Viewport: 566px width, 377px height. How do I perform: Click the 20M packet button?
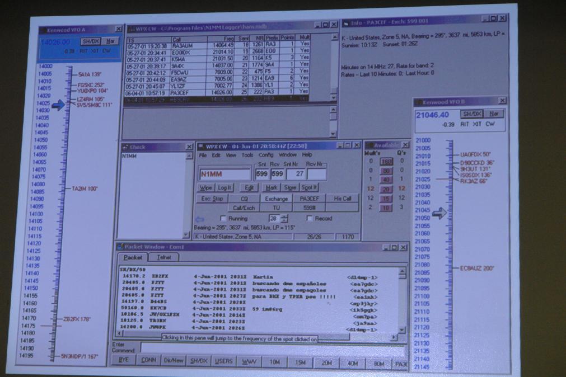[326, 363]
